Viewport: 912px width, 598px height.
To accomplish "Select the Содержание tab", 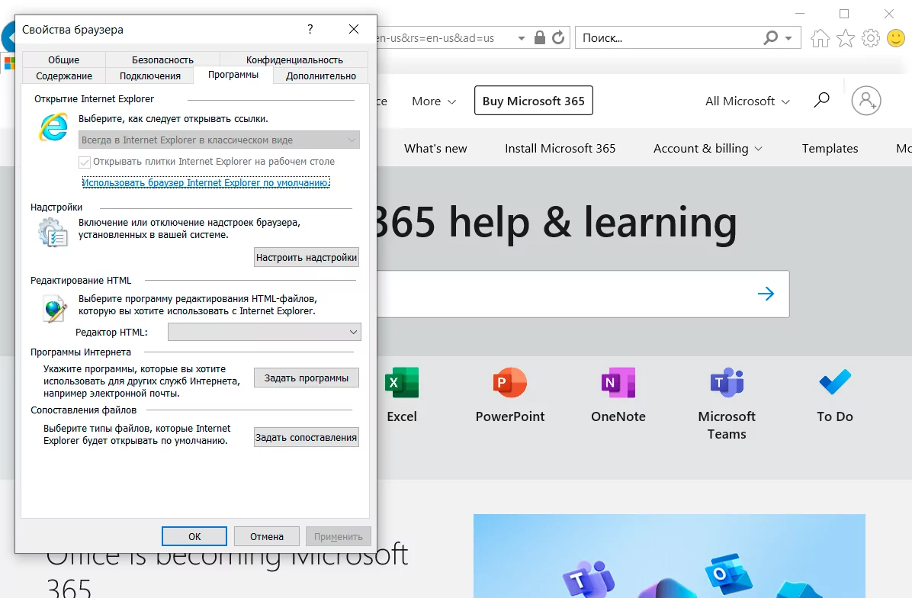I will click(64, 76).
